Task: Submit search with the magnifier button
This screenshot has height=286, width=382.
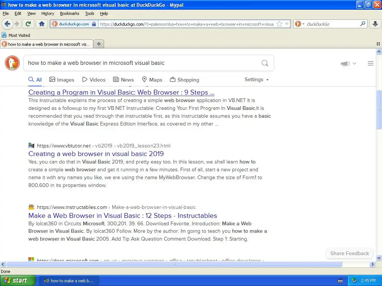Action: pyautogui.click(x=265, y=63)
